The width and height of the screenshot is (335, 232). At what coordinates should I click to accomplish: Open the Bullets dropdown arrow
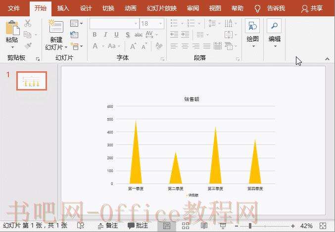pyautogui.click(x=182, y=23)
